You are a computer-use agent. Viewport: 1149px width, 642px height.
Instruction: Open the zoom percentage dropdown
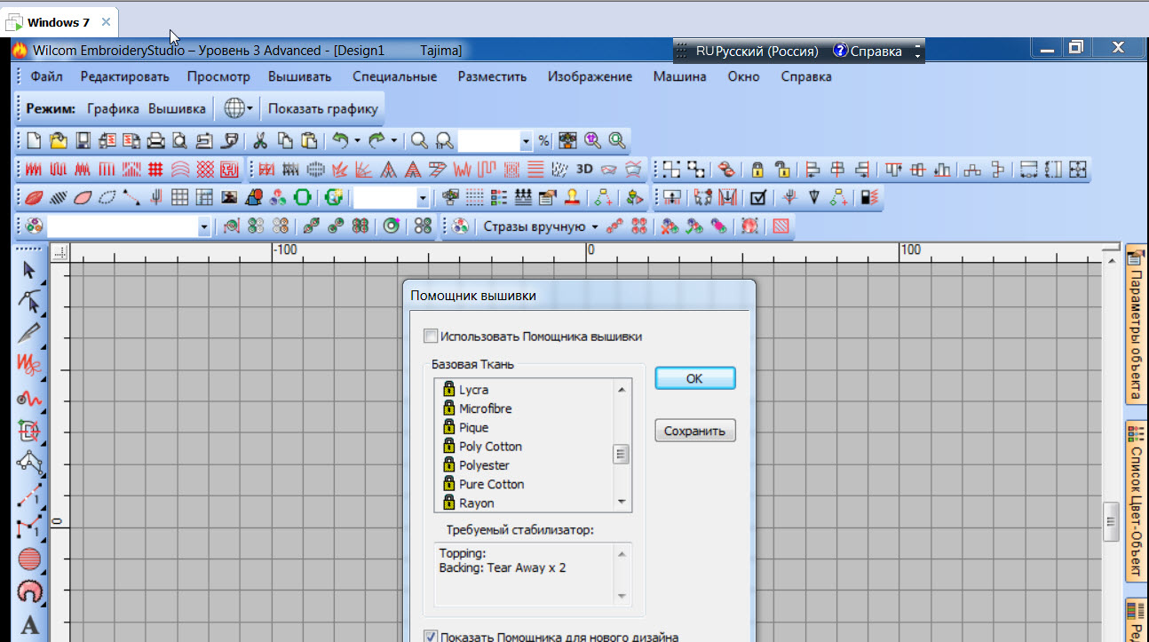click(x=525, y=140)
